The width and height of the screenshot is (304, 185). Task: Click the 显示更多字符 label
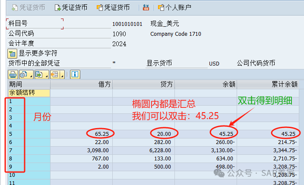pos(38,53)
